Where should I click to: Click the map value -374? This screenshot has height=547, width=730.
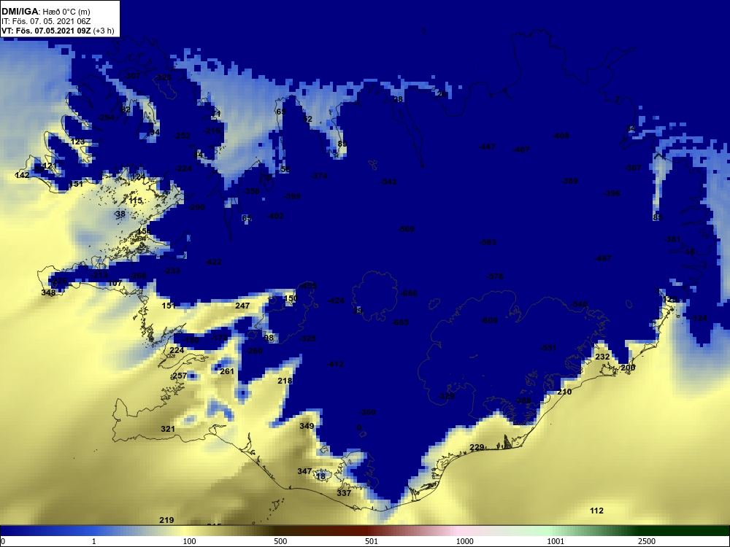pos(320,176)
